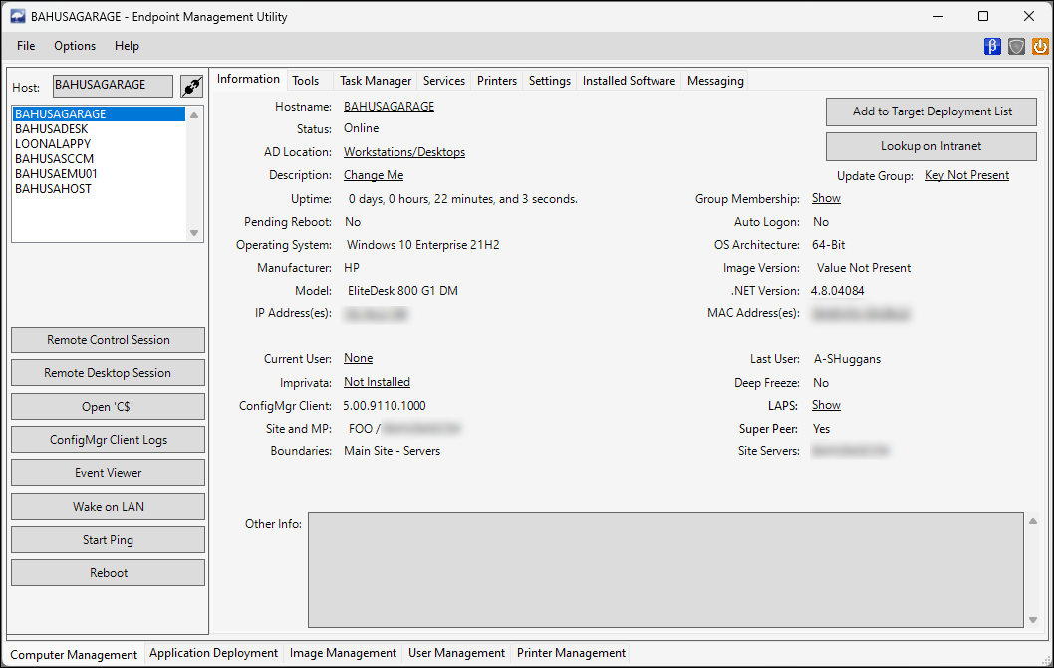1054x668 pixels.
Task: Click Imprivata Not Installed link
Action: [x=378, y=381]
